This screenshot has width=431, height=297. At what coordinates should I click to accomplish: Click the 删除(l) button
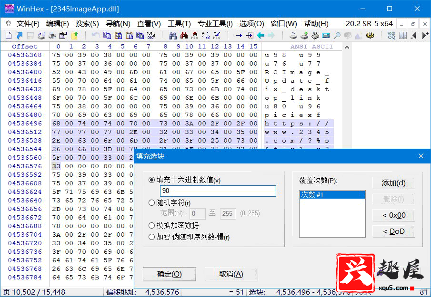click(394, 199)
